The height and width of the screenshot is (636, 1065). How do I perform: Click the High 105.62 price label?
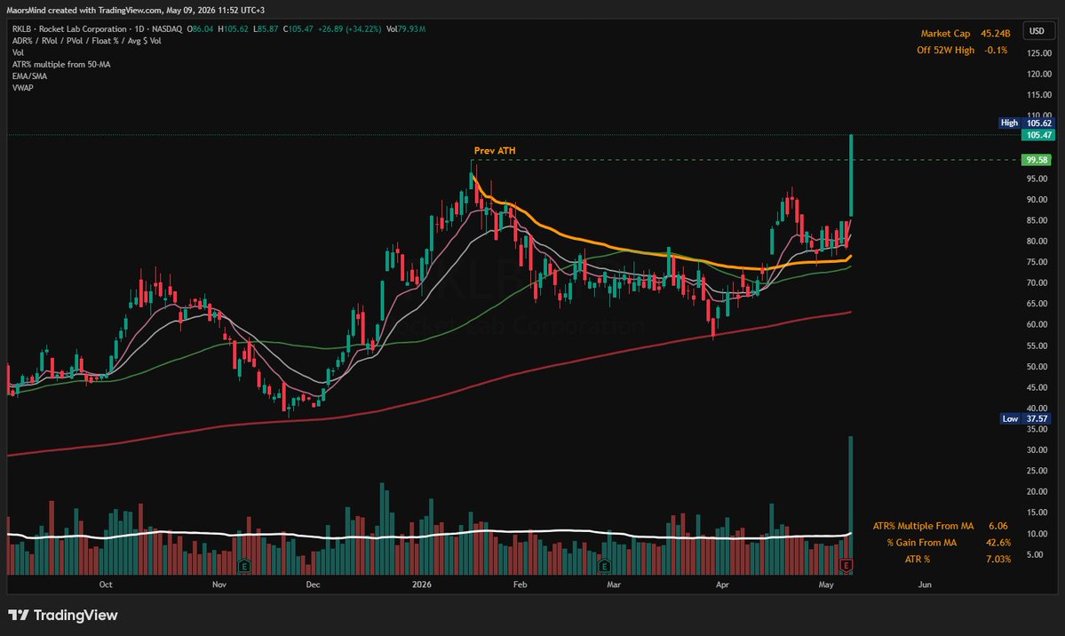coord(1026,123)
